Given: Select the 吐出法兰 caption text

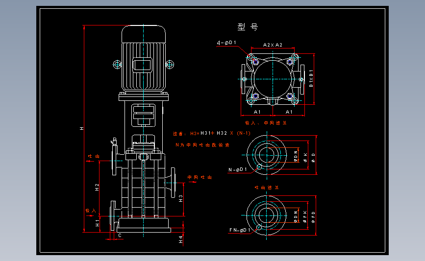Looking at the screenshot, I should [267, 188].
